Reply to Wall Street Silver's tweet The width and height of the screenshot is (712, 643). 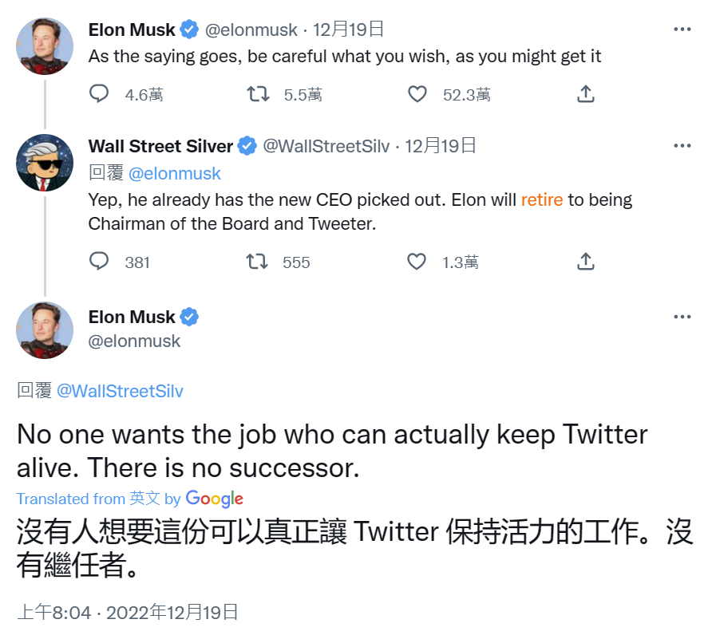99,262
